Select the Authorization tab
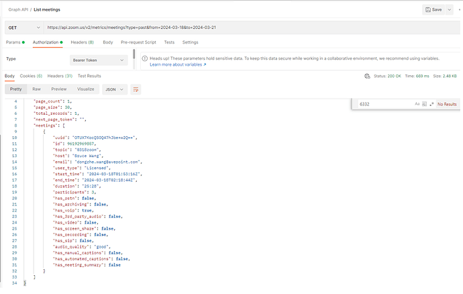The height and width of the screenshot is (294, 463). (48, 42)
